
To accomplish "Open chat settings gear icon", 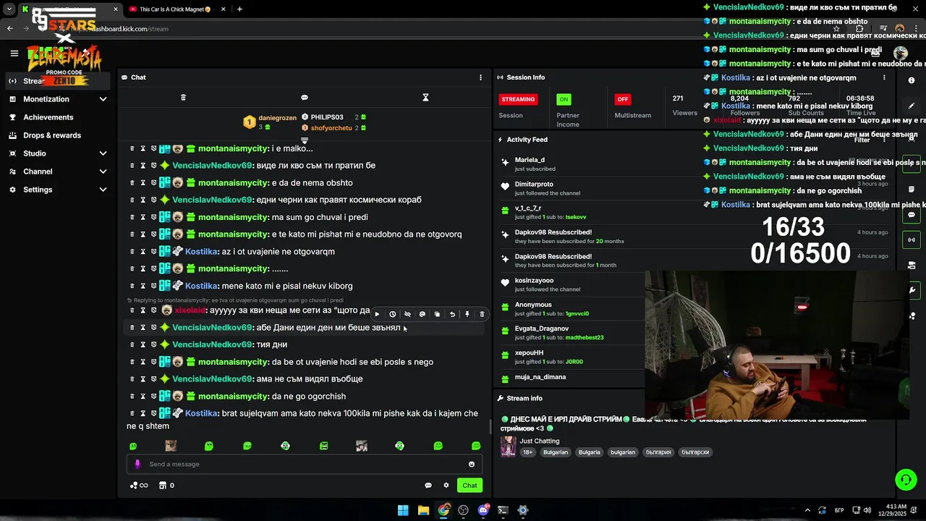I will click(x=446, y=486).
